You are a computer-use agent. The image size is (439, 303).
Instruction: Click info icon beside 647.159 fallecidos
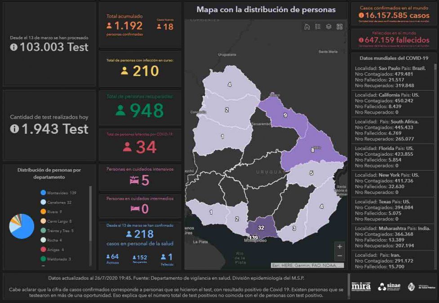coord(361,40)
